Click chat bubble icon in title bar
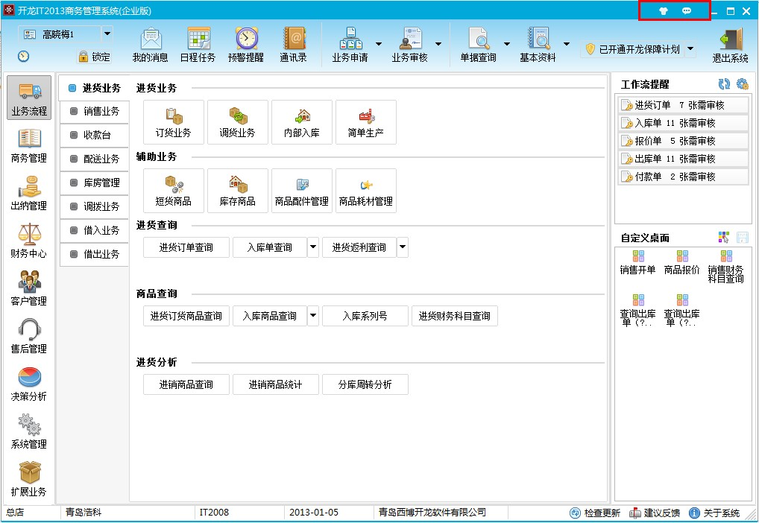The height and width of the screenshot is (523, 759). 687,10
